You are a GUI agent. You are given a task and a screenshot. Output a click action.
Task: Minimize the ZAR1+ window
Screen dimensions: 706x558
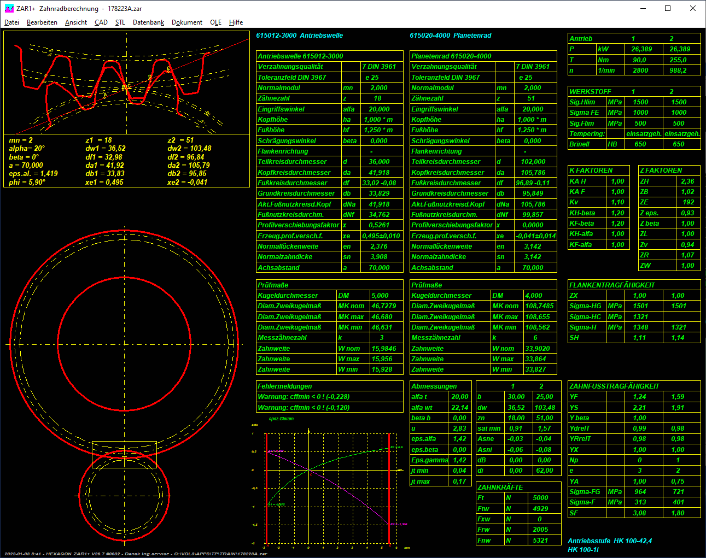(x=643, y=8)
